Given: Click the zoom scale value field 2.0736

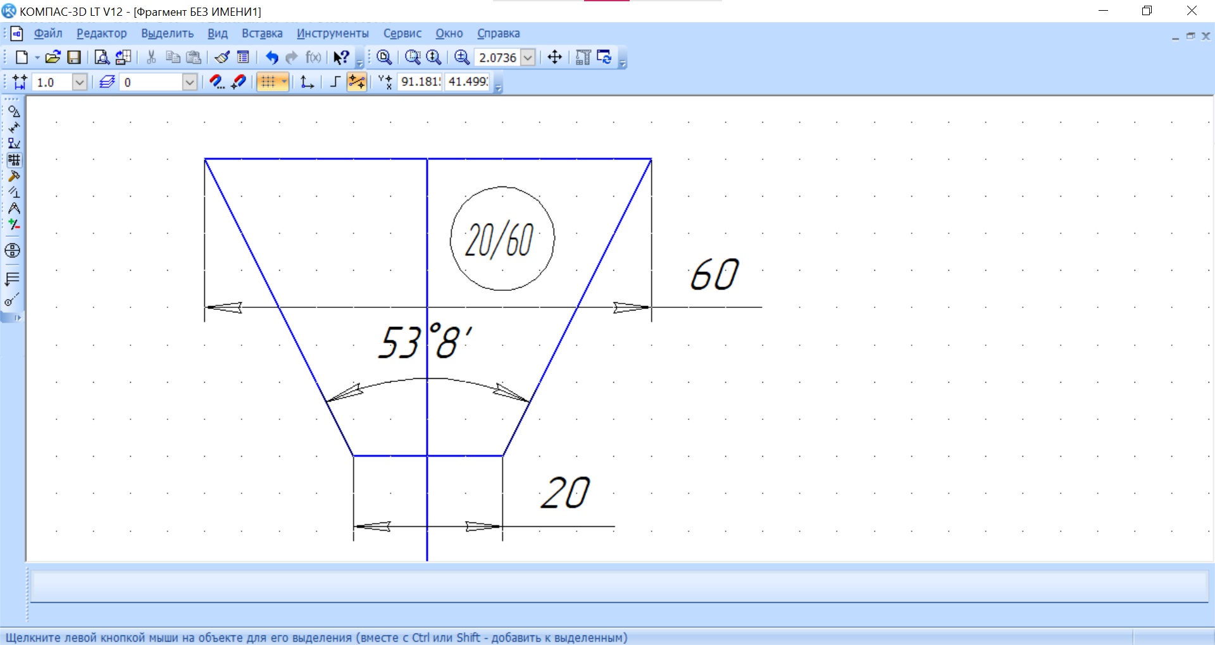Looking at the screenshot, I should 498,58.
